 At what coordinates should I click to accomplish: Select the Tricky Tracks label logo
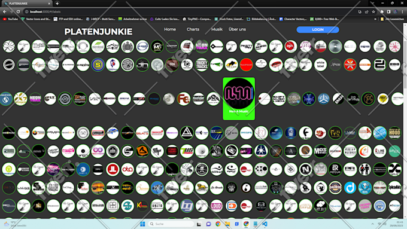coord(202,65)
